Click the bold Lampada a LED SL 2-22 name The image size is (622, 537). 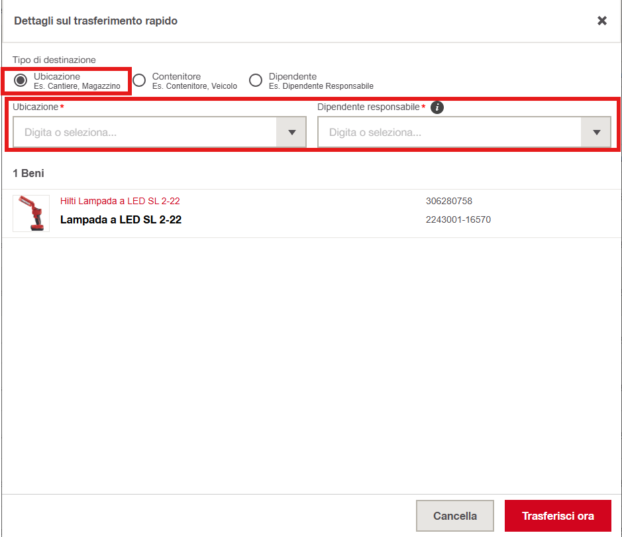(x=121, y=220)
